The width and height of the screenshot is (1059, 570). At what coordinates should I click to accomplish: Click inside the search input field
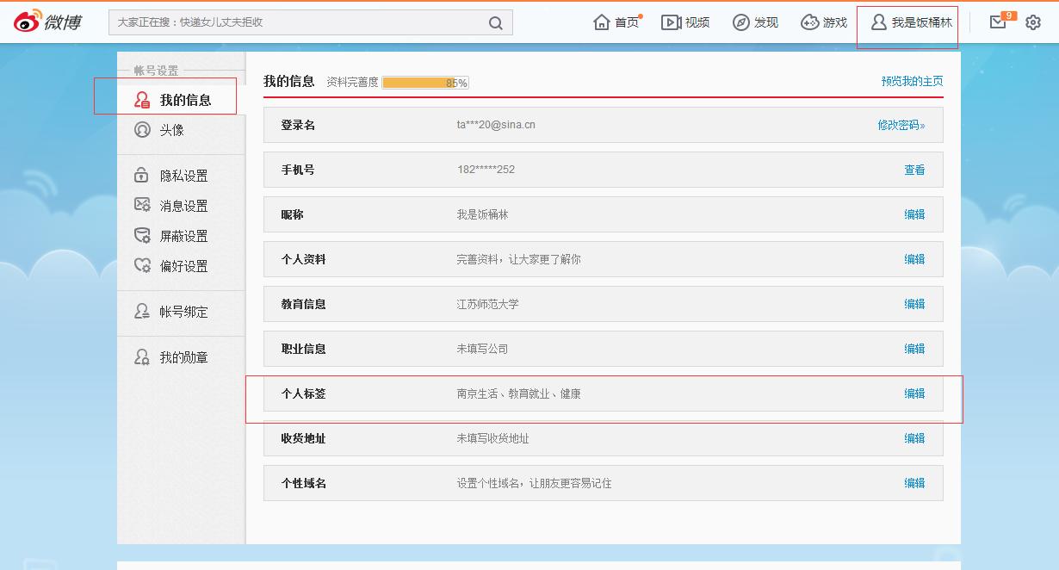301,22
